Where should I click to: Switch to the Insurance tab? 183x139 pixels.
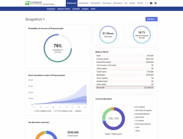coord(107,3)
